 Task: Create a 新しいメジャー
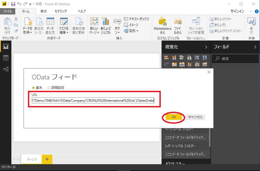click(220, 19)
